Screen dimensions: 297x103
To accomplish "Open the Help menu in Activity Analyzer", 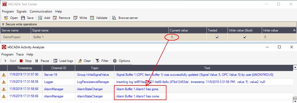I will 30,54.
